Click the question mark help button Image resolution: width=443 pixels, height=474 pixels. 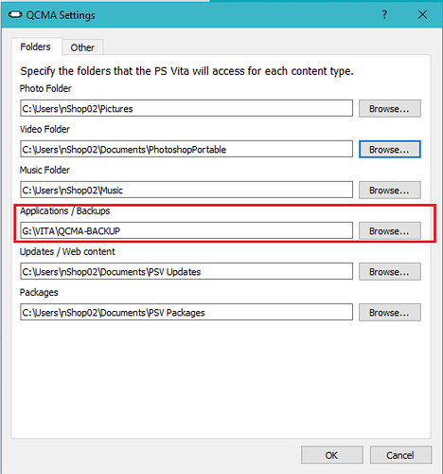[384, 14]
